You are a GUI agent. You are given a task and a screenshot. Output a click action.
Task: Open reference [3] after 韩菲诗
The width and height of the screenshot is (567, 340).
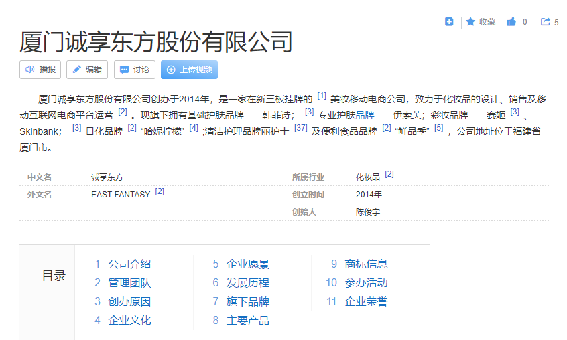click(309, 112)
